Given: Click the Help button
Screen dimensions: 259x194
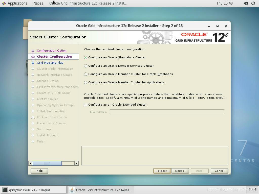Looking at the screenshot, I should pyautogui.click(x=39, y=171).
